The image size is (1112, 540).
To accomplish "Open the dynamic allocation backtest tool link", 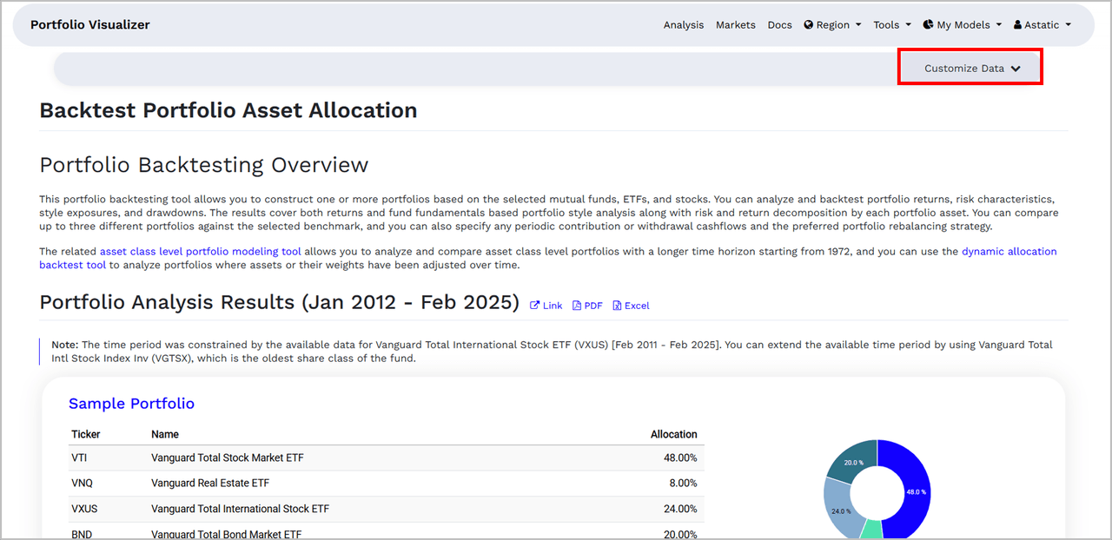I will click(548, 258).
